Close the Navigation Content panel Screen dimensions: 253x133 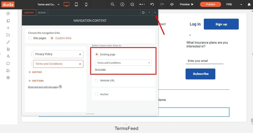[x=155, y=13]
